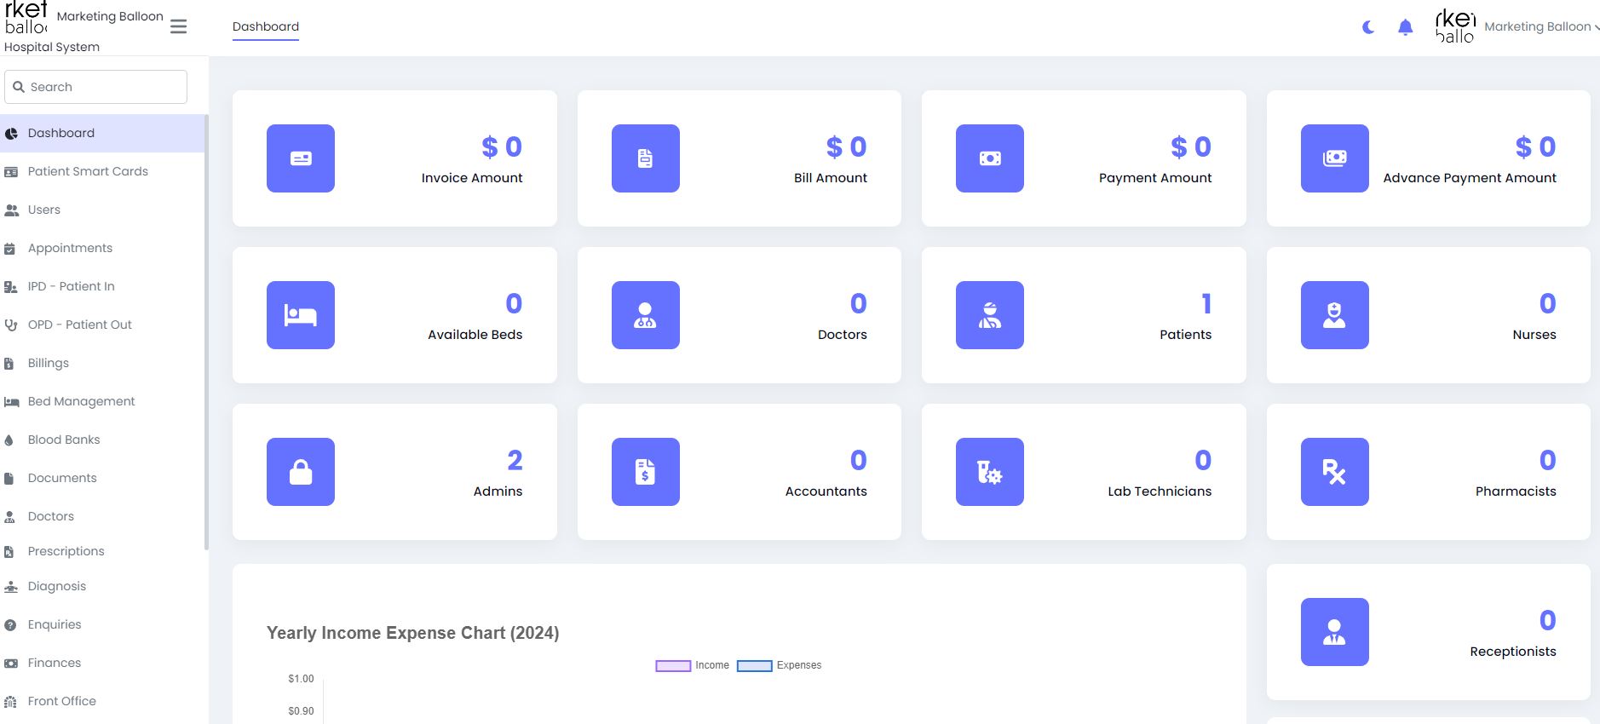Click the Admins lock icon

point(301,472)
